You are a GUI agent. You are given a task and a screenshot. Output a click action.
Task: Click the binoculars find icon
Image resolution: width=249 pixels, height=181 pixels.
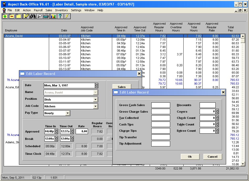pos(33,16)
